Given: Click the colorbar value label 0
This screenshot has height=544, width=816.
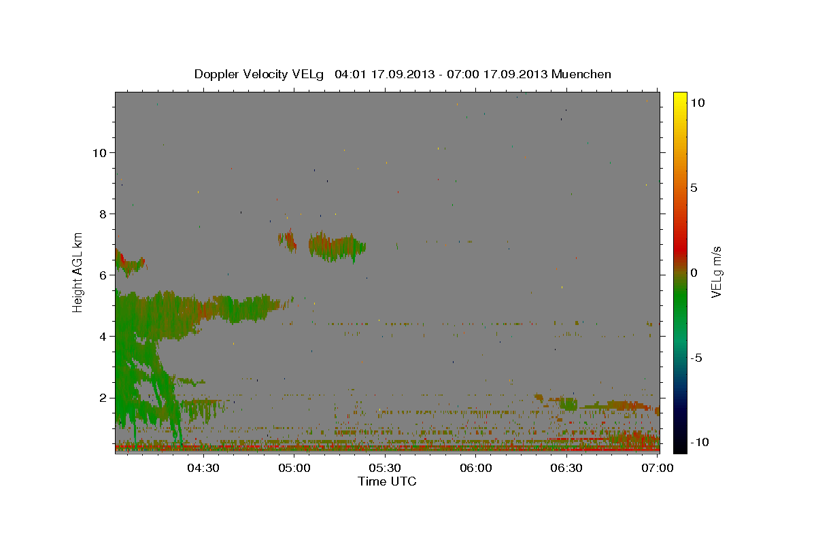Looking at the screenshot, I should (693, 273).
